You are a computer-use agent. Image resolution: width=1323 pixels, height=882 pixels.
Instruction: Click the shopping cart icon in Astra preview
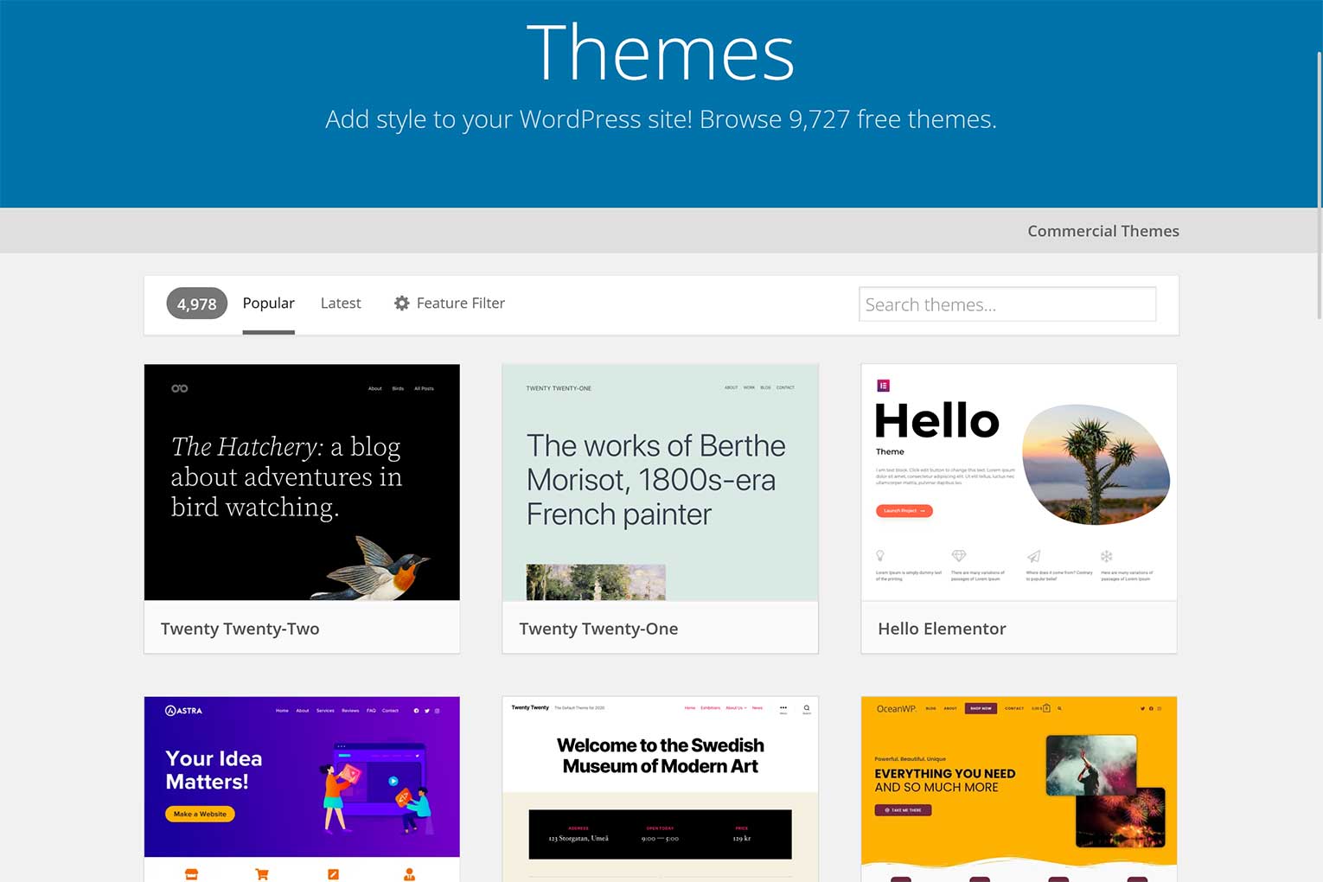click(262, 874)
